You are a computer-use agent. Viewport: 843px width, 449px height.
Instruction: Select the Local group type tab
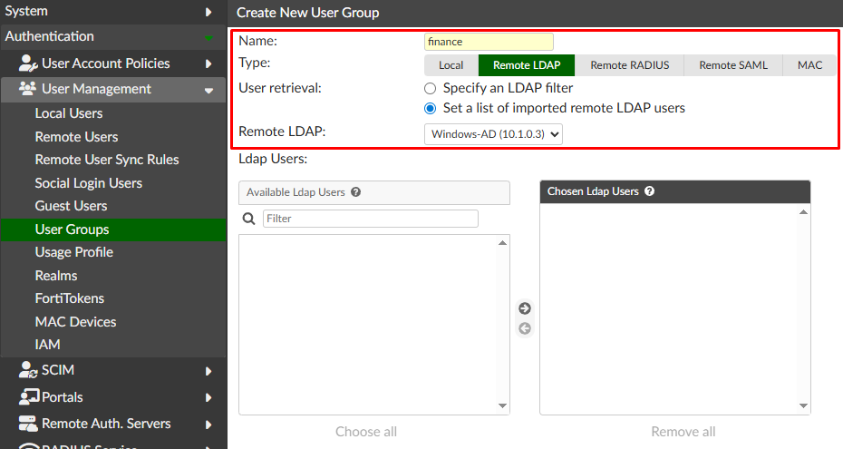coord(451,65)
